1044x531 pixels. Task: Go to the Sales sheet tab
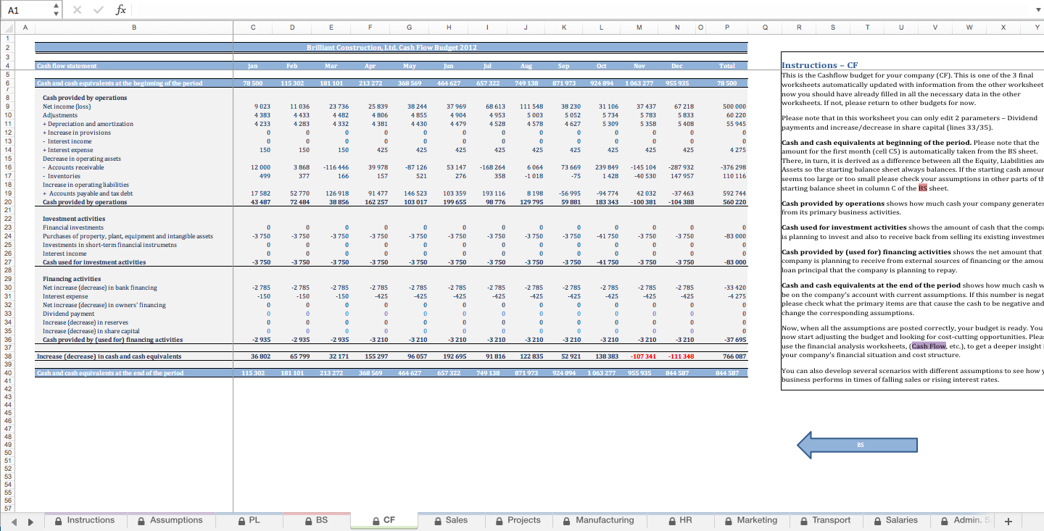[451, 520]
